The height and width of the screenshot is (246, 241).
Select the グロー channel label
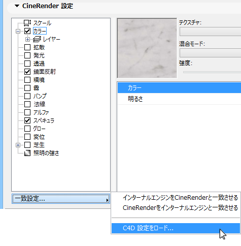tap(39, 129)
